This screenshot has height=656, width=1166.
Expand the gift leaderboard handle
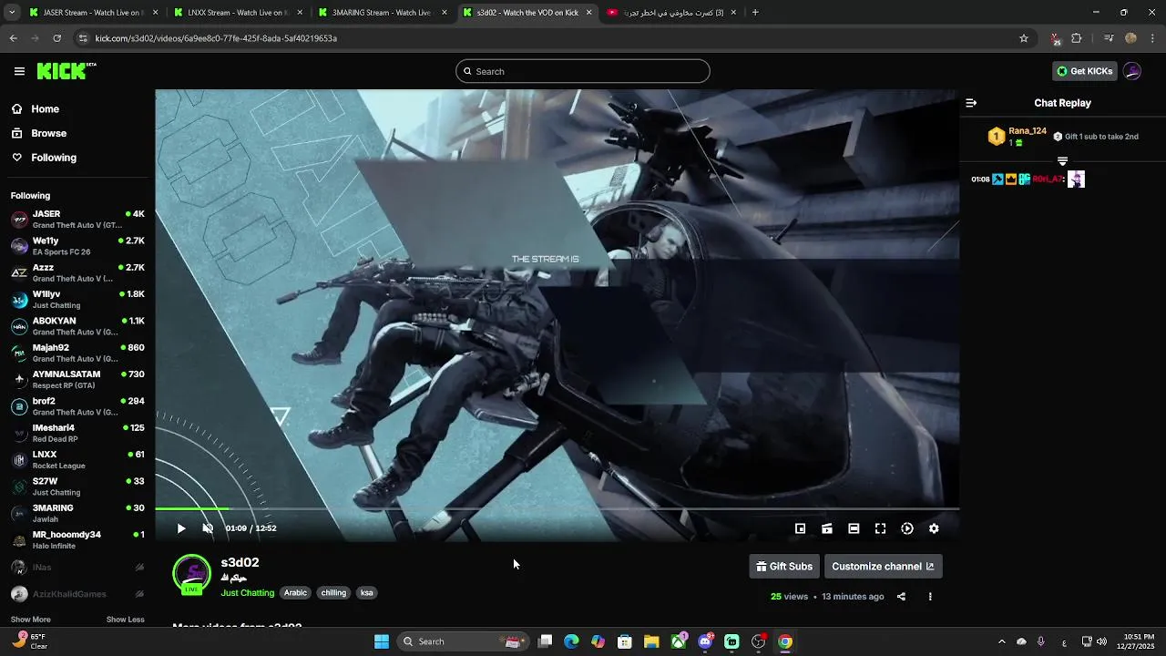[x=1062, y=161]
